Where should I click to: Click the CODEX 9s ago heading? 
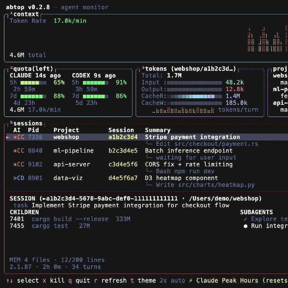94,76
